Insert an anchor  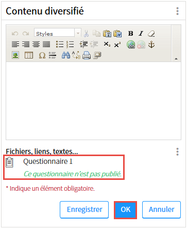(151, 44)
